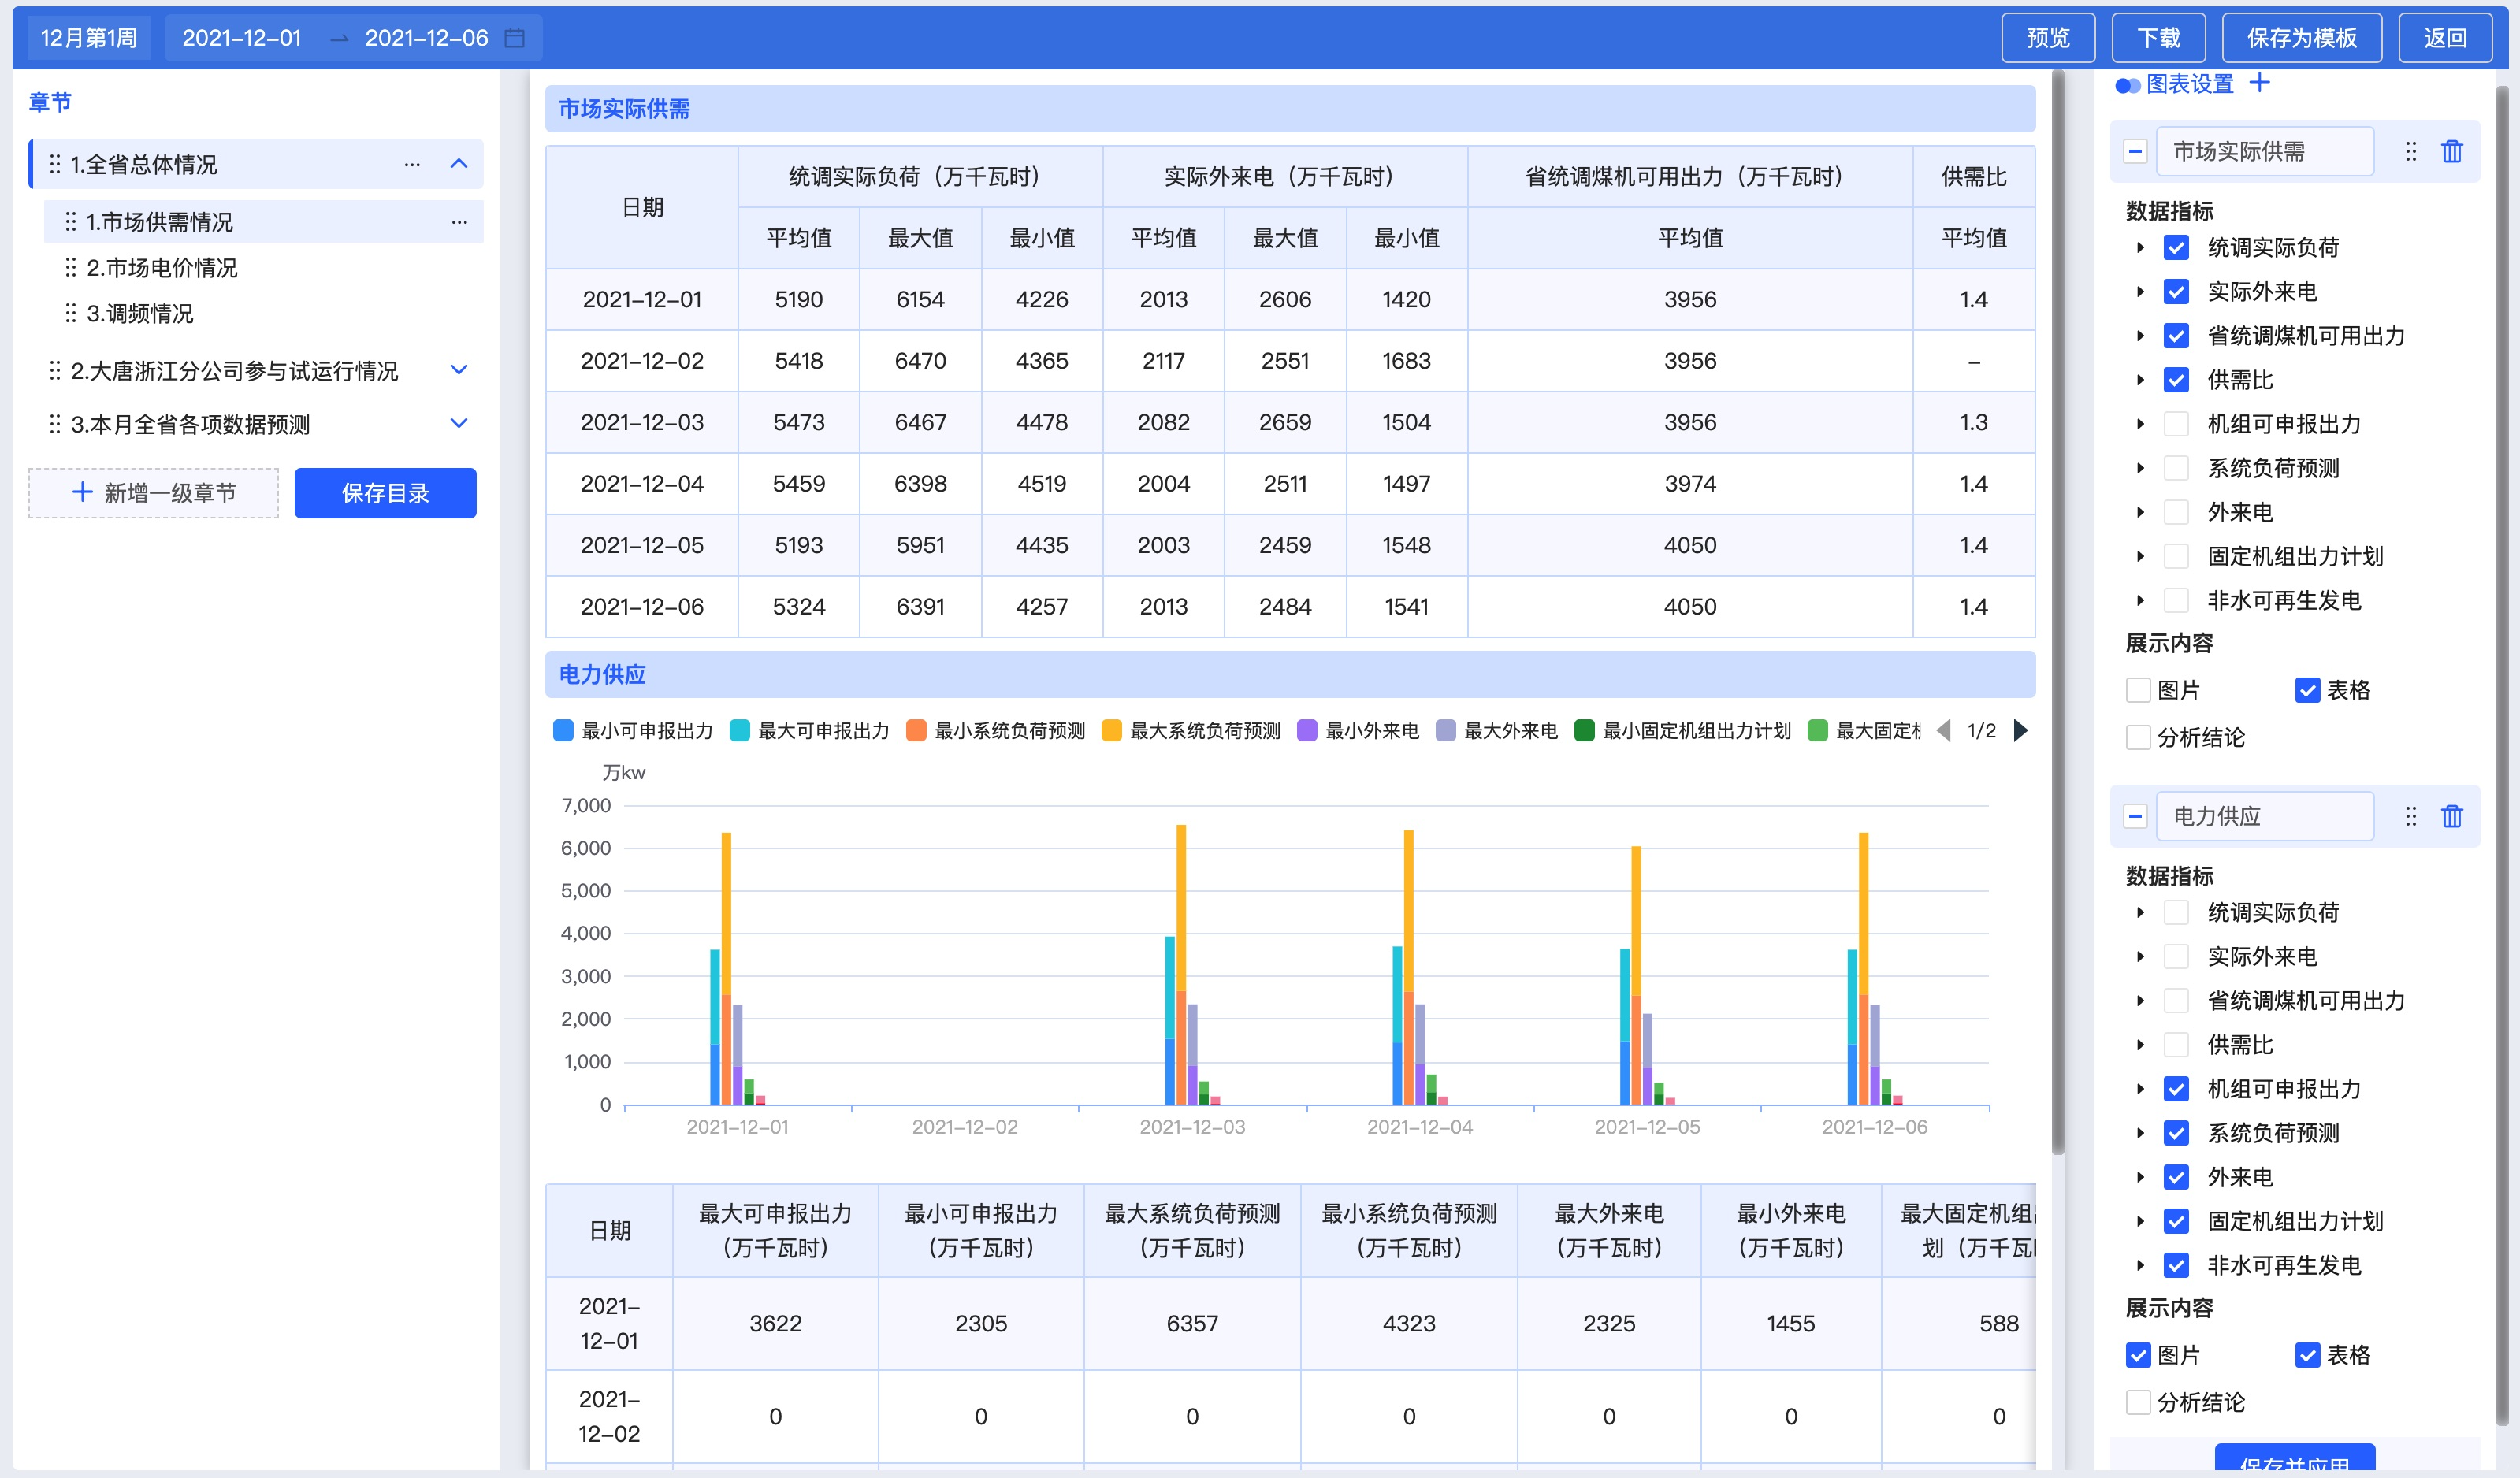2520x1478 pixels.
Task: Select the 1.市场供需情况 section
Action: click(x=263, y=221)
